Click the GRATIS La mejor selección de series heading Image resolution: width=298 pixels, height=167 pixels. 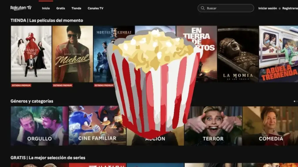[x=48, y=157]
